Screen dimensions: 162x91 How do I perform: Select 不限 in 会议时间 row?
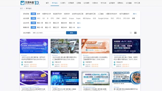[33, 23]
